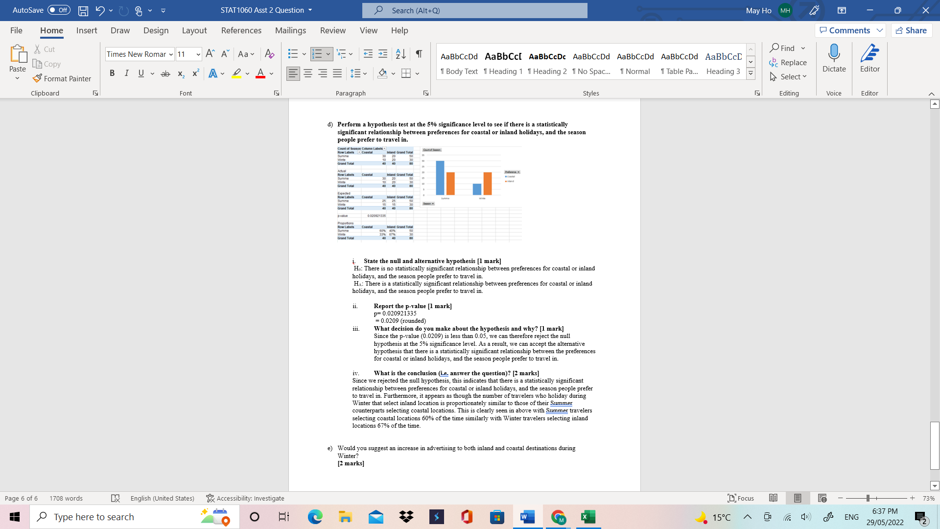
Task: Click the Share button
Action: coord(911,30)
